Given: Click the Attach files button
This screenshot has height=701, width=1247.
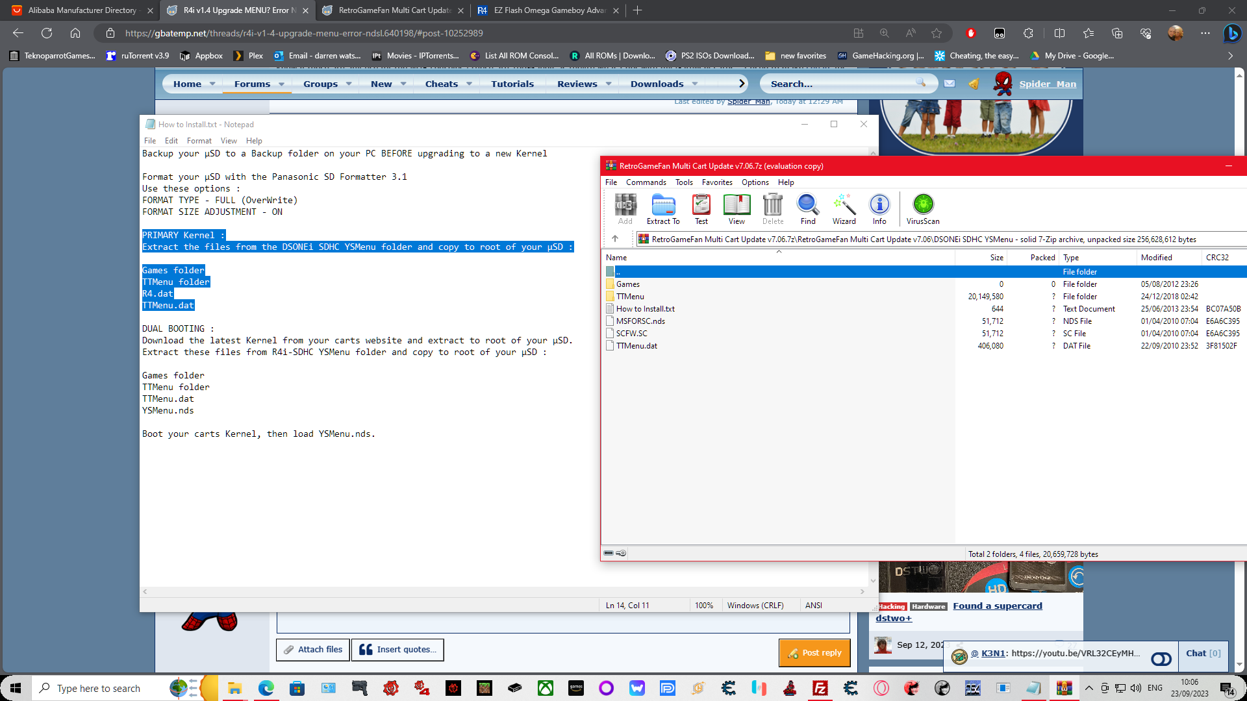Looking at the screenshot, I should [x=313, y=650].
